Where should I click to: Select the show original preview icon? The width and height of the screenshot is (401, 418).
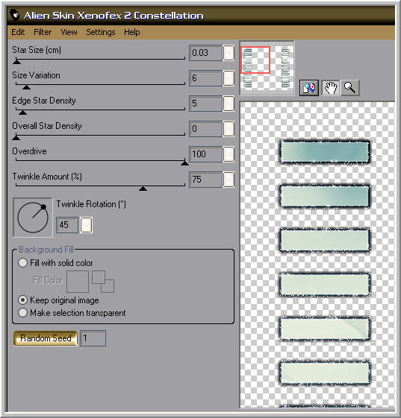coord(309,88)
